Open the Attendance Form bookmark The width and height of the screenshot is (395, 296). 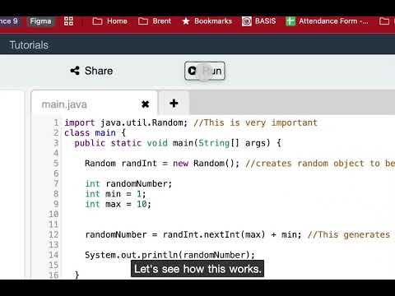(327, 21)
